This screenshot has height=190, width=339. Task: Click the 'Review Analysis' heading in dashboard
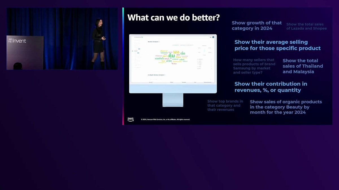pyautogui.click(x=153, y=42)
